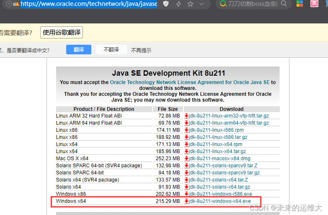Click Linux ARM 32 Hard Float ABI text
Image resolution: width=328 pixels, height=215 pixels.
(89, 116)
